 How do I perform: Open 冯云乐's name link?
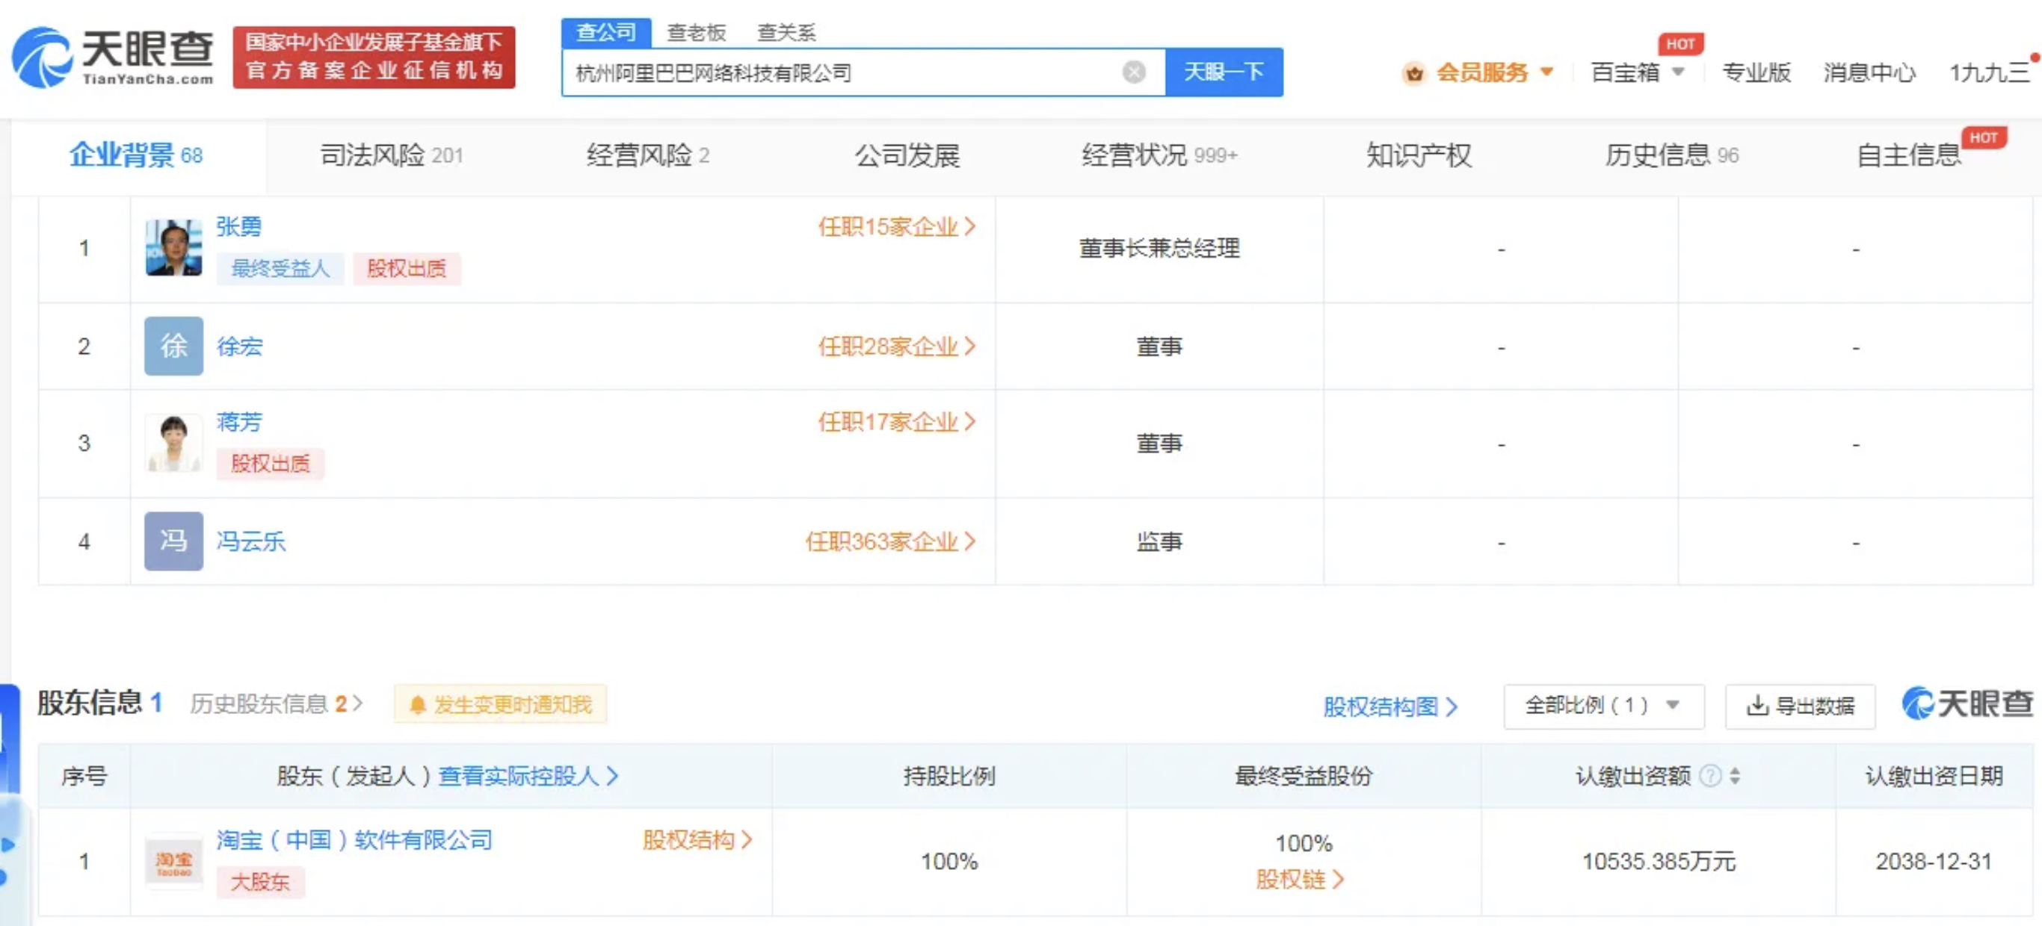(250, 541)
